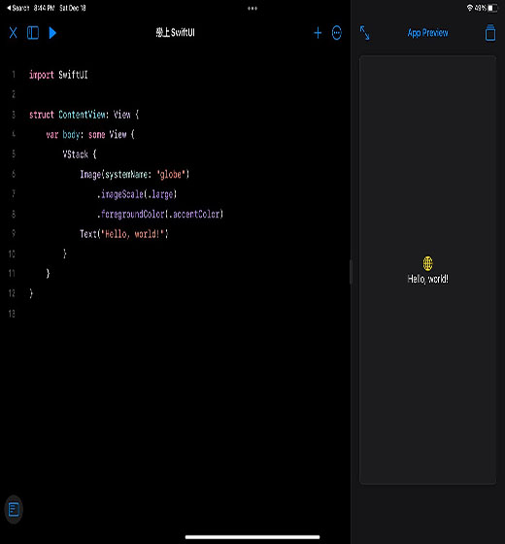Screen dimensions: 505x544
Task: Tap the battery indicator in status bar
Action: click(492, 8)
